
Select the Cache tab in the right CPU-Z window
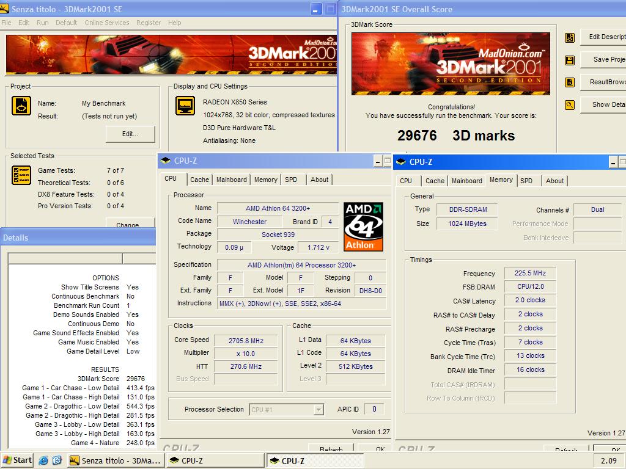point(435,181)
